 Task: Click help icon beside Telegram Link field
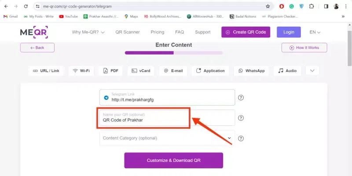click(x=241, y=98)
